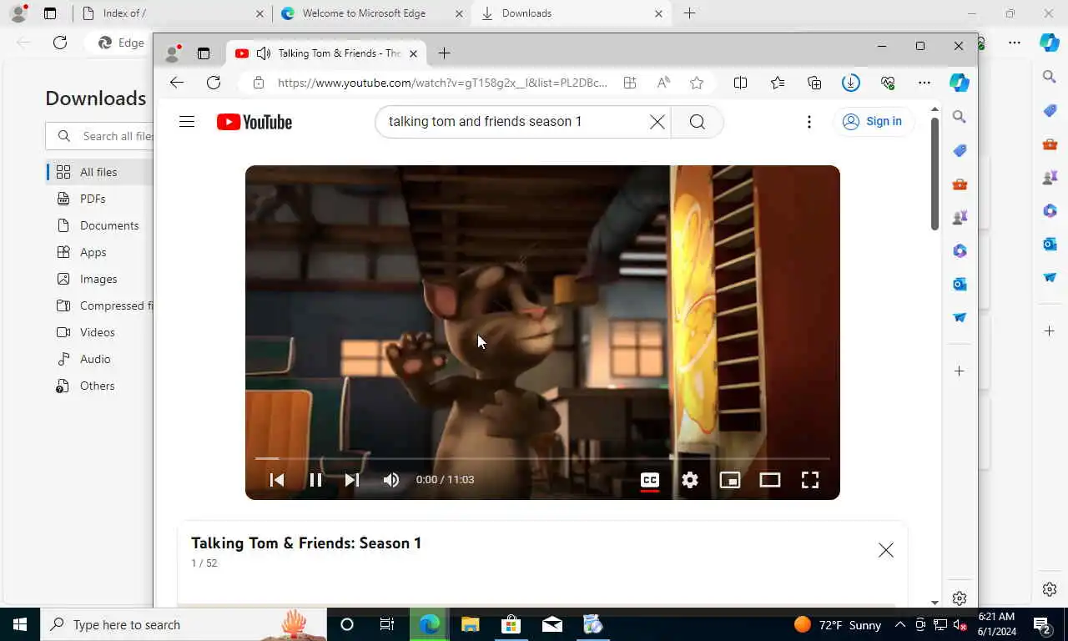Click profile icon in YouTube window
This screenshot has height=641, width=1068.
click(173, 53)
